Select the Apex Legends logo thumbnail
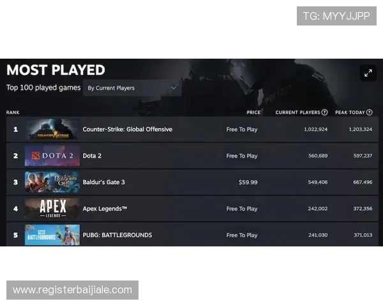This screenshot has height=306, width=383. 52,208
